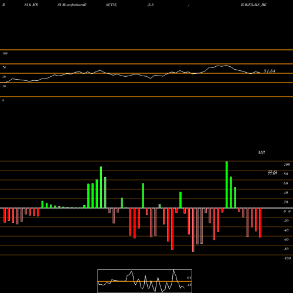Click the tallest green bar in MR histogram
293x293 pixels.
pyautogui.click(x=227, y=185)
